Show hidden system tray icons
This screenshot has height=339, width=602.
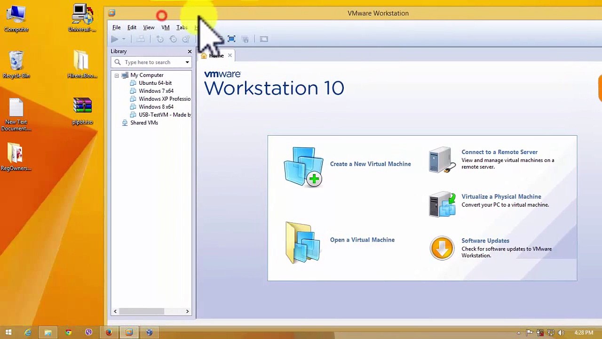(x=519, y=333)
